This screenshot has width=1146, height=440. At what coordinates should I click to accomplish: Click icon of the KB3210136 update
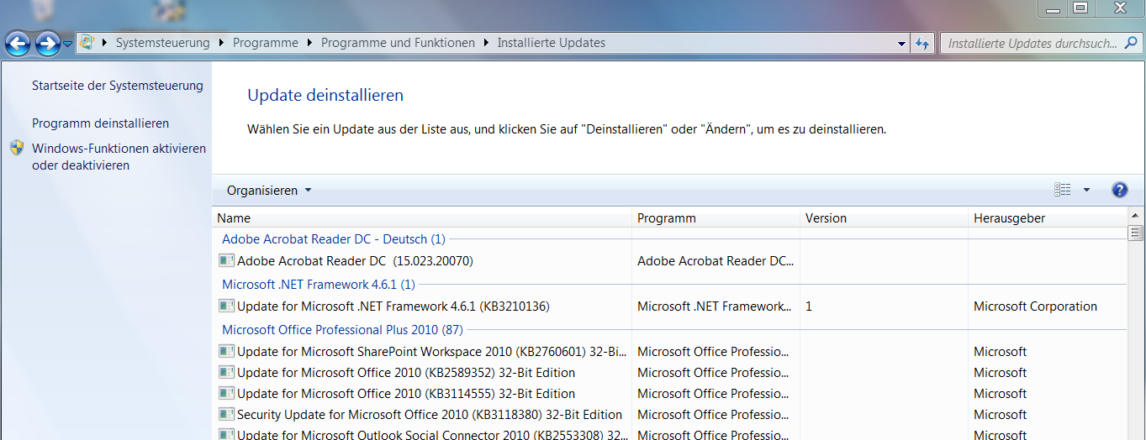(x=226, y=306)
